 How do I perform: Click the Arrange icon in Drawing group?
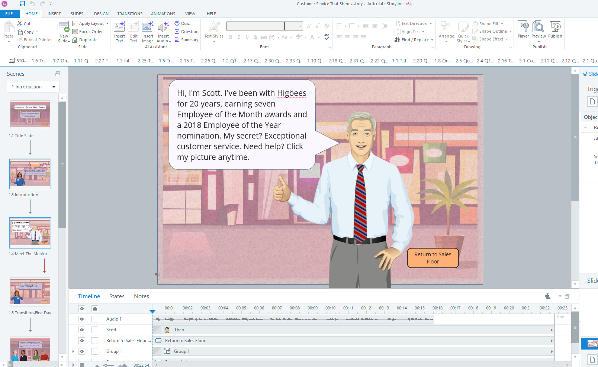(x=446, y=27)
